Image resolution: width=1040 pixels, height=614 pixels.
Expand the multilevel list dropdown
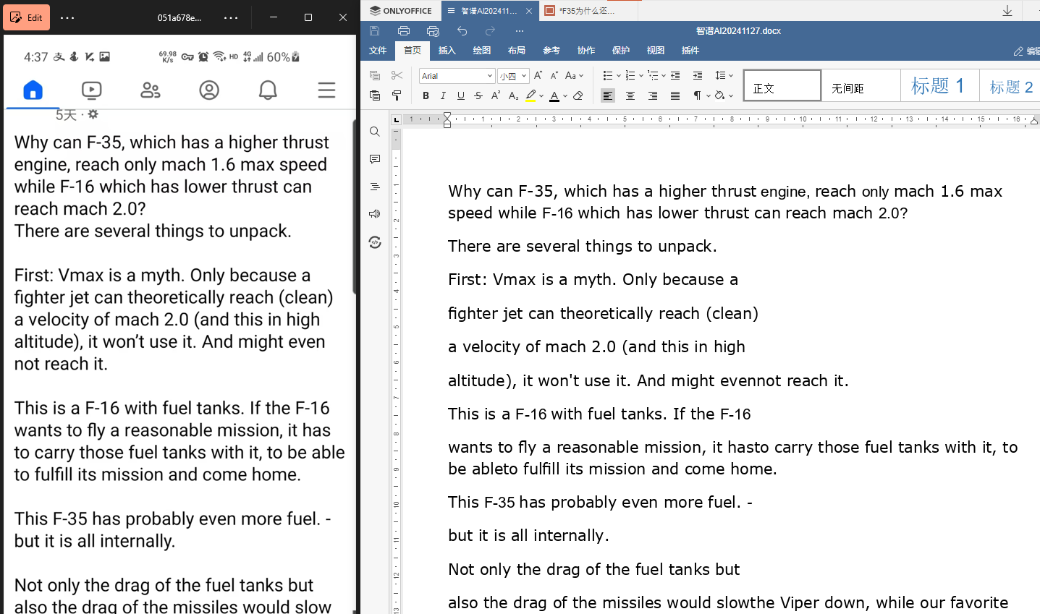(x=663, y=75)
